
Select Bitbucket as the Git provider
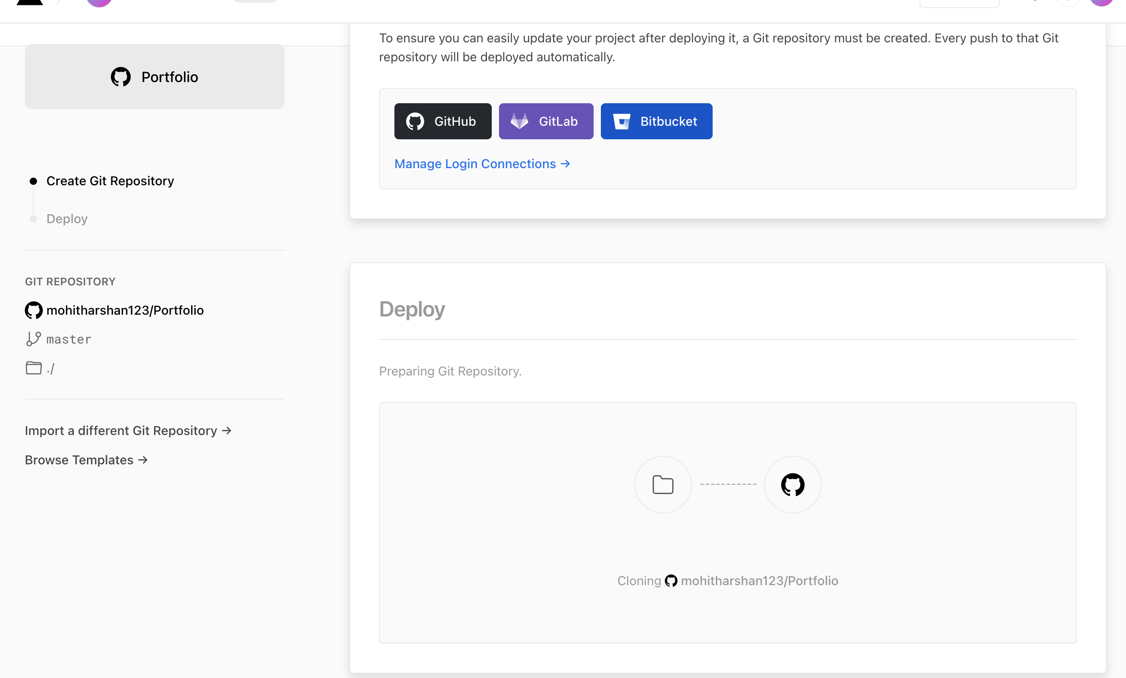pos(656,121)
